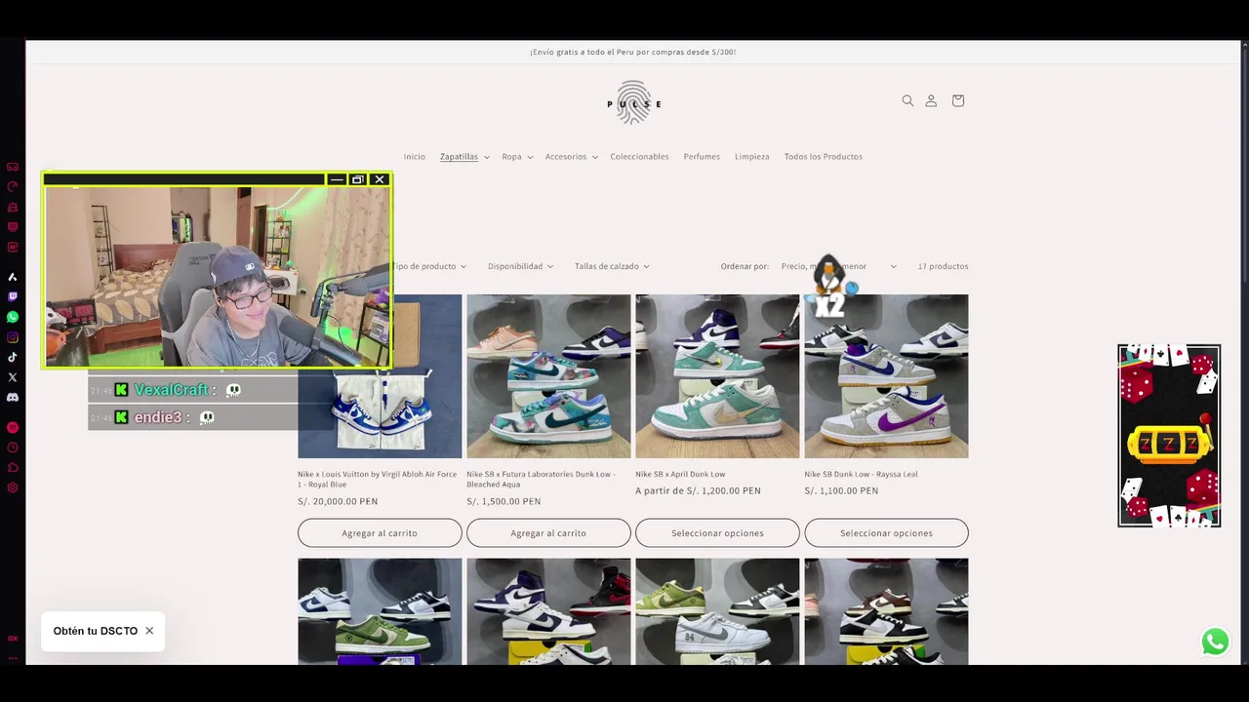
Task: Open X in the browser sidebar
Action: 13,376
